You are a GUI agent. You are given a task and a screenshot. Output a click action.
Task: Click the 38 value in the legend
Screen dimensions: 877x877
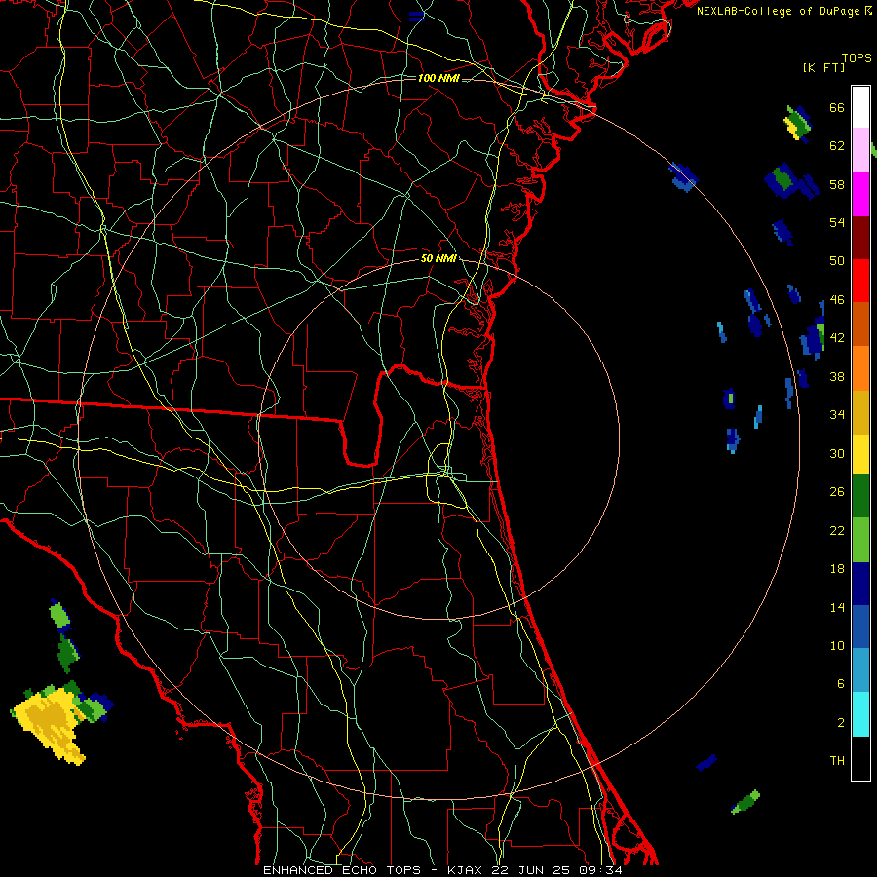coord(837,377)
